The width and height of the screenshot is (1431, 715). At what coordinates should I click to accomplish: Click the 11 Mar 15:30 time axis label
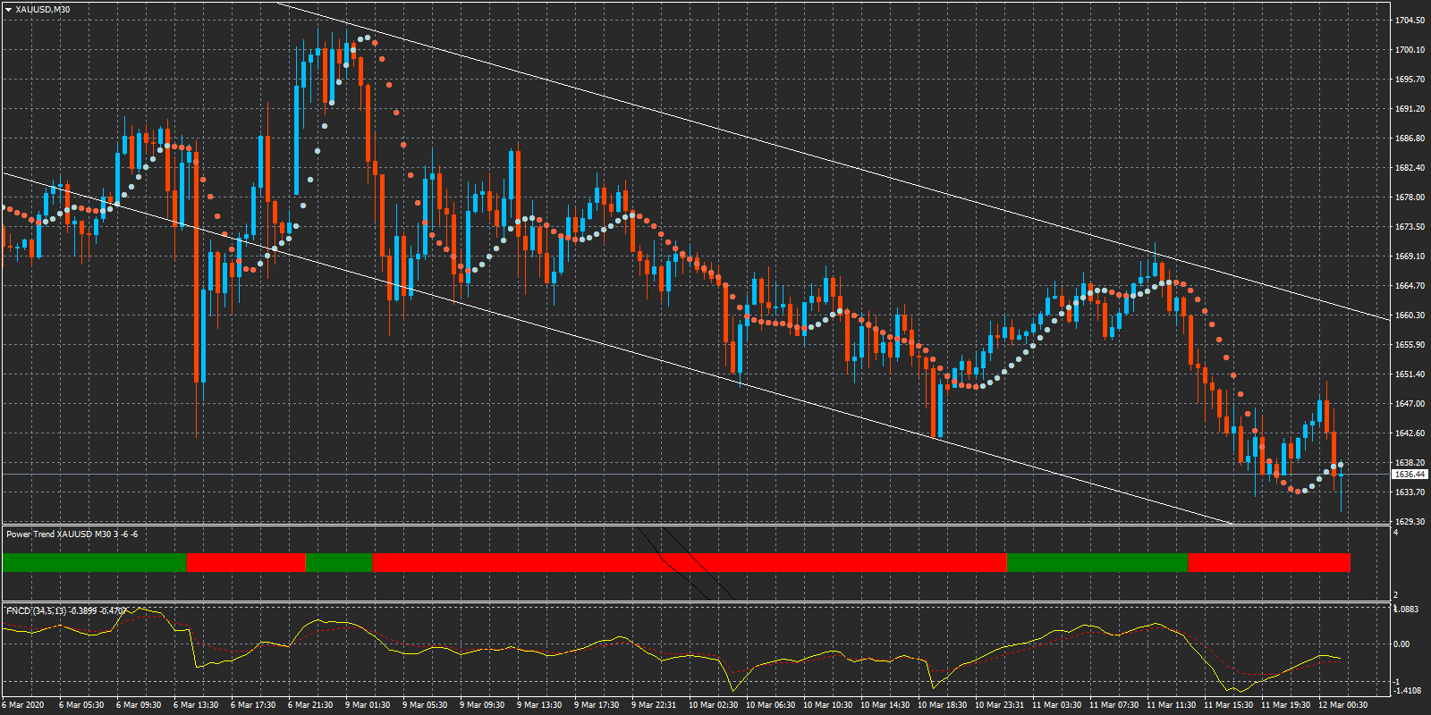pos(1226,705)
